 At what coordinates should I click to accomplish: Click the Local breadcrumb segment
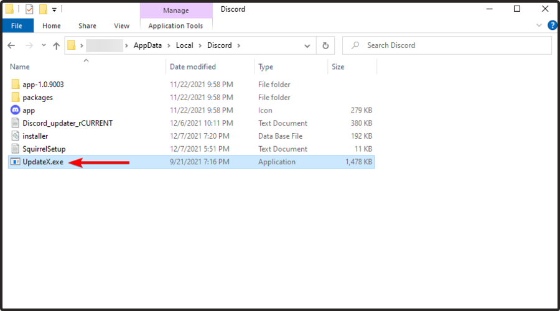pyautogui.click(x=184, y=45)
